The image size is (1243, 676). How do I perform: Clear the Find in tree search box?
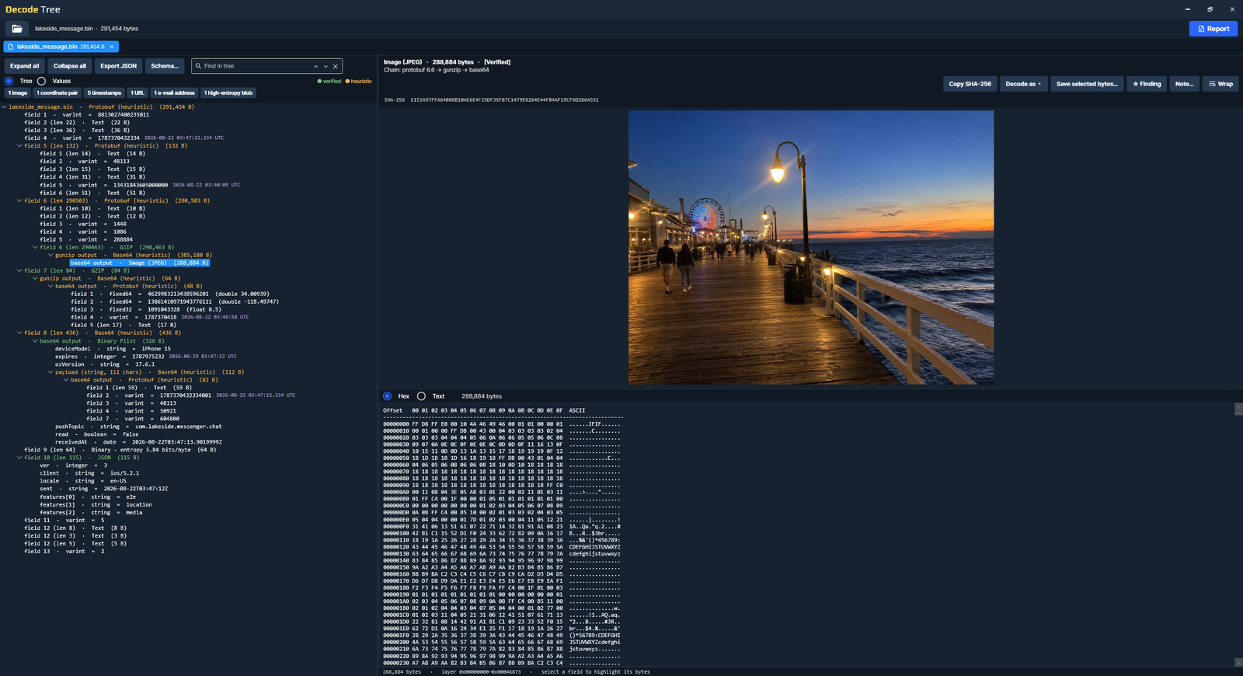pos(336,66)
